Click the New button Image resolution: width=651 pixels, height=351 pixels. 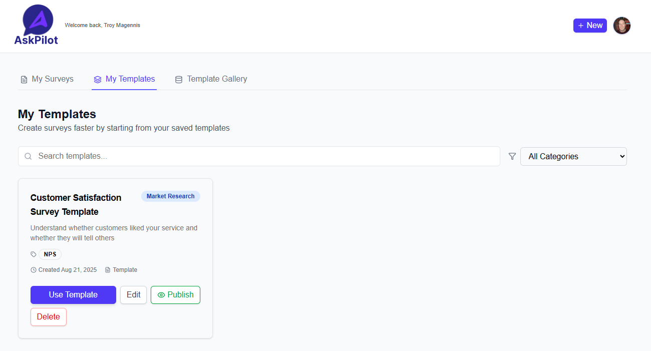click(590, 25)
